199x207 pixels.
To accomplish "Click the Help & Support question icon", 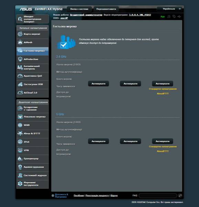I will click(x=53, y=196).
